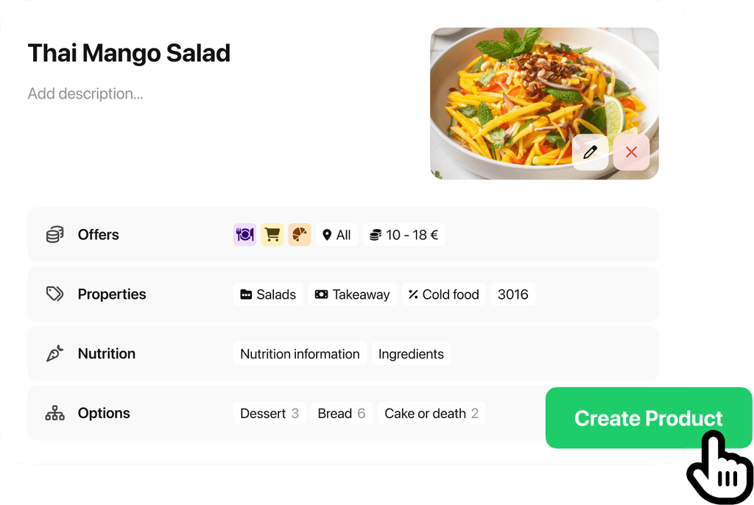Viewport: 754px width, 505px height.
Task: Click the Add description field
Action: [85, 93]
